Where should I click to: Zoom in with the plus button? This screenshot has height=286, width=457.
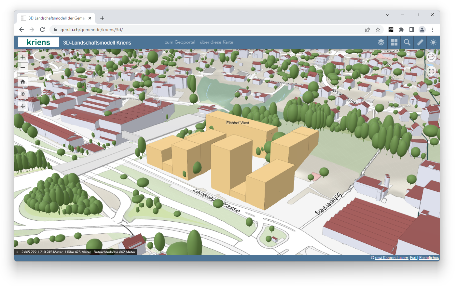[23, 57]
